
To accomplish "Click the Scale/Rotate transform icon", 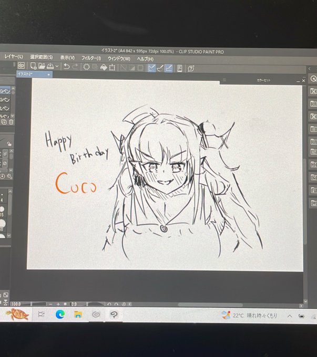I will [x=112, y=68].
